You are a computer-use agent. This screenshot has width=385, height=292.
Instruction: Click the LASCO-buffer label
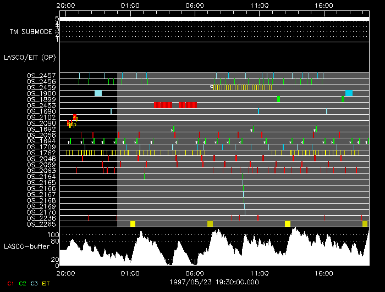click(x=26, y=246)
